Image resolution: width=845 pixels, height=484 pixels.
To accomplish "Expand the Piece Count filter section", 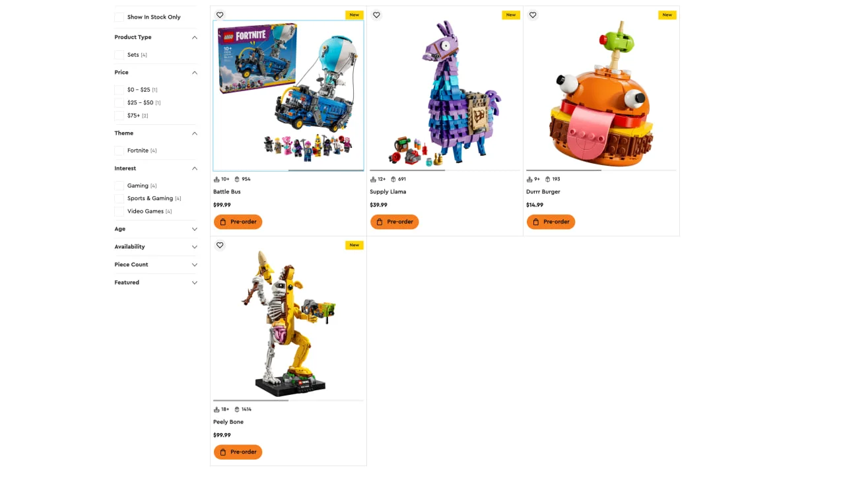I will (x=156, y=265).
